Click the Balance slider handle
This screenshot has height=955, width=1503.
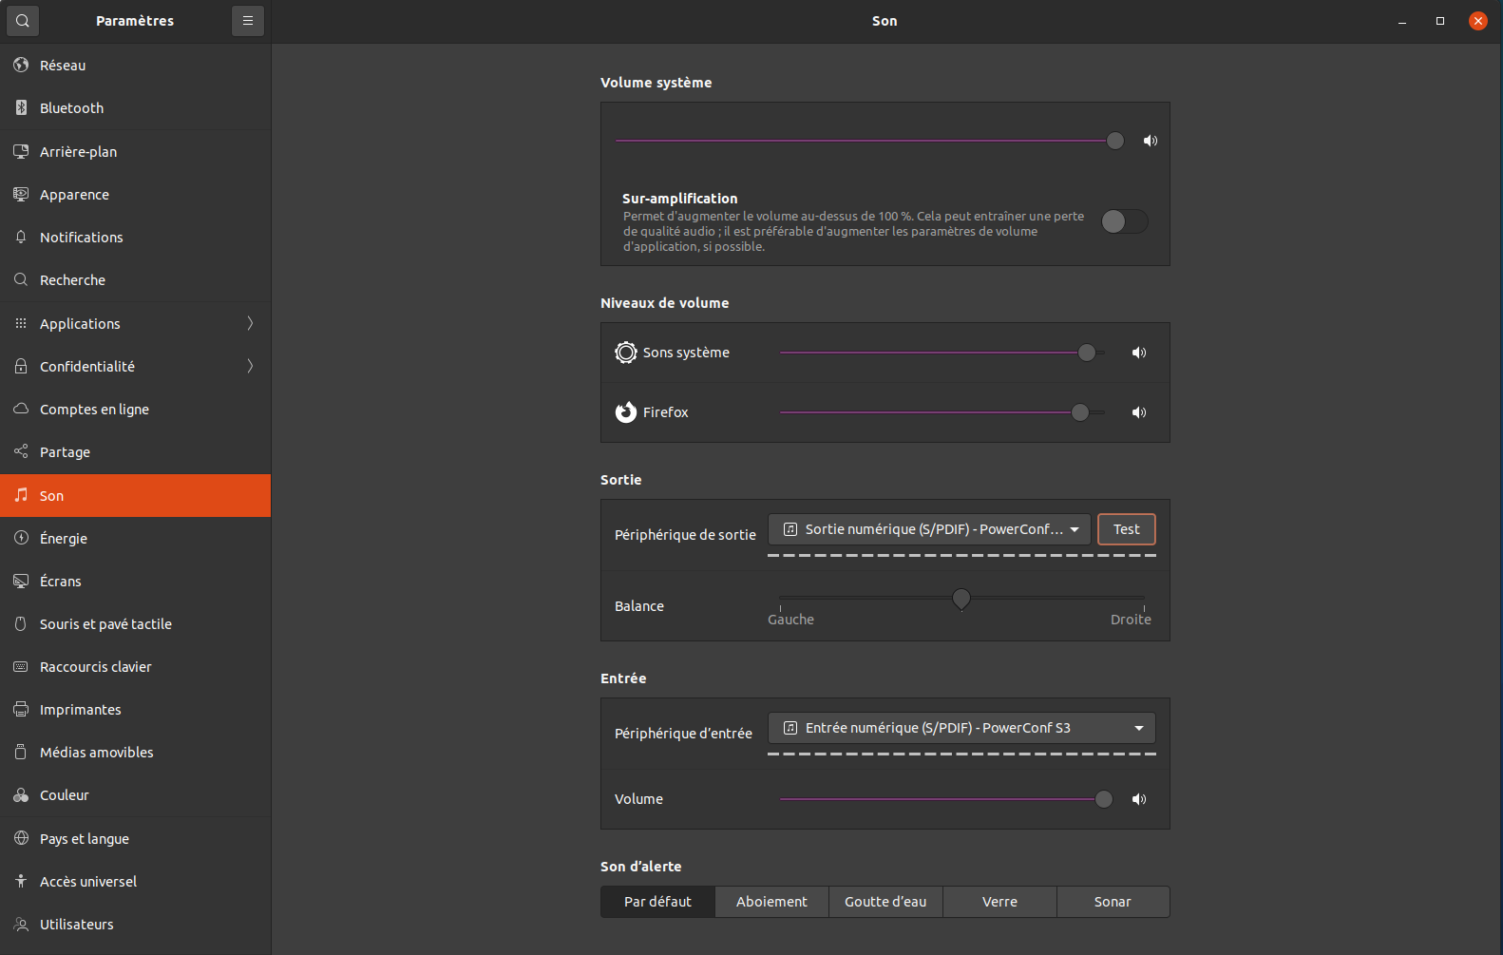[961, 599]
